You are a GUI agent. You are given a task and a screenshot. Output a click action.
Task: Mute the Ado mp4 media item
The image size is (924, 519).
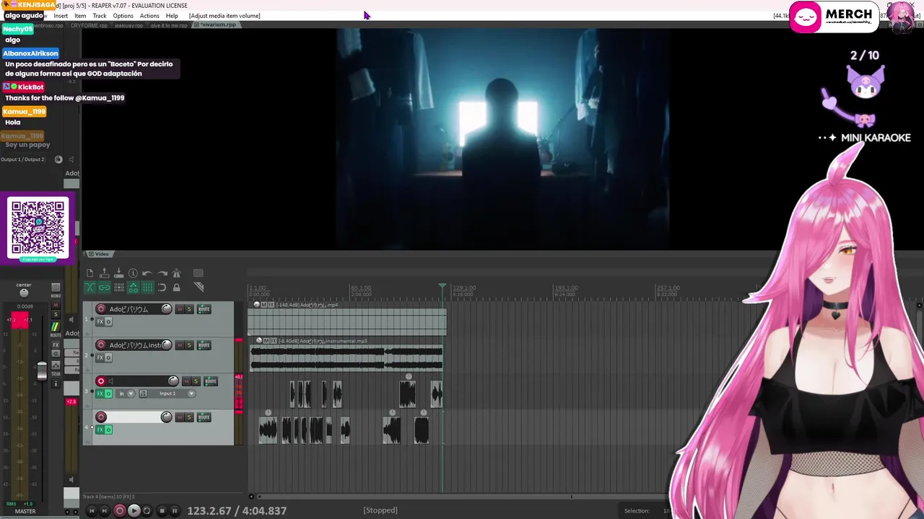point(264,305)
